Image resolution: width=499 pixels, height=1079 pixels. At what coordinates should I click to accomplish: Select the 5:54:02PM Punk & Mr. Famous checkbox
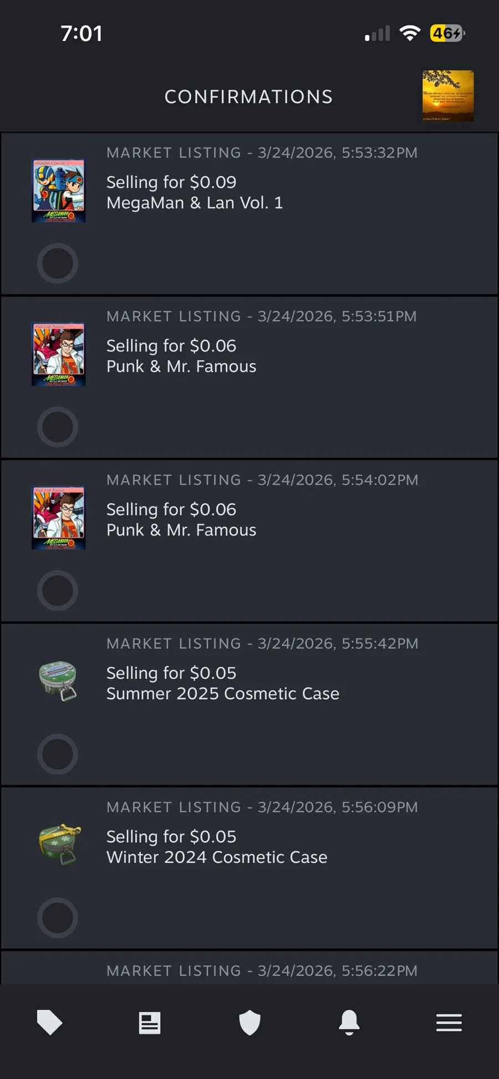pyautogui.click(x=58, y=590)
